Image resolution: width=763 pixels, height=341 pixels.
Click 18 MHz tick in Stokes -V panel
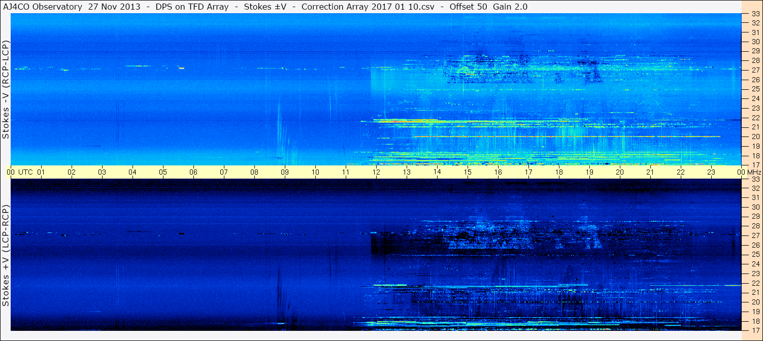pyautogui.click(x=755, y=155)
